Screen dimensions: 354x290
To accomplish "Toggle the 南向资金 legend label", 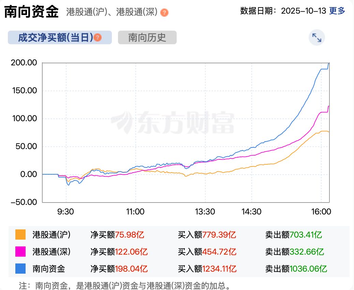I will 48,269.
